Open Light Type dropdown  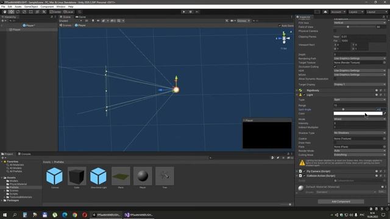tap(360, 100)
